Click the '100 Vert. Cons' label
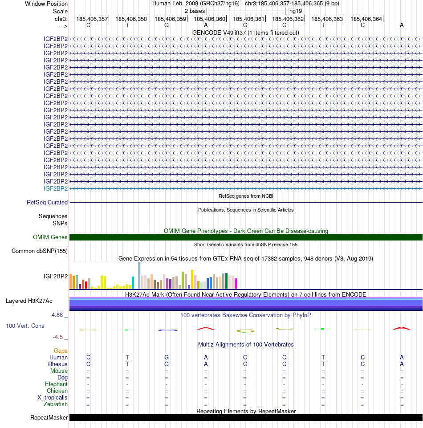This screenshot has width=423, height=428. 25,326
